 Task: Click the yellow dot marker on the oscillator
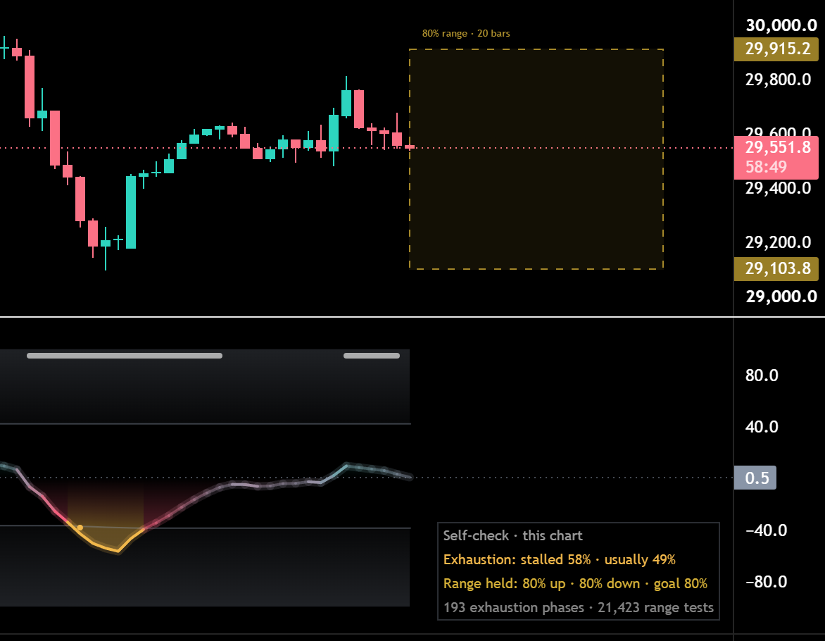pos(80,527)
